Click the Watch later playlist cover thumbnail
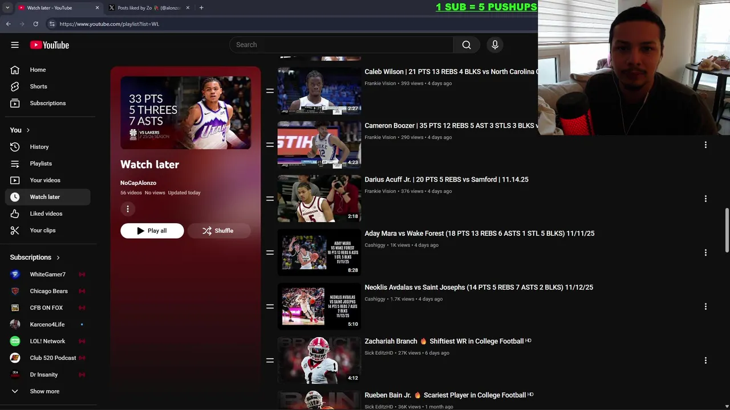Screen dimensions: 730x410 tap(185, 113)
